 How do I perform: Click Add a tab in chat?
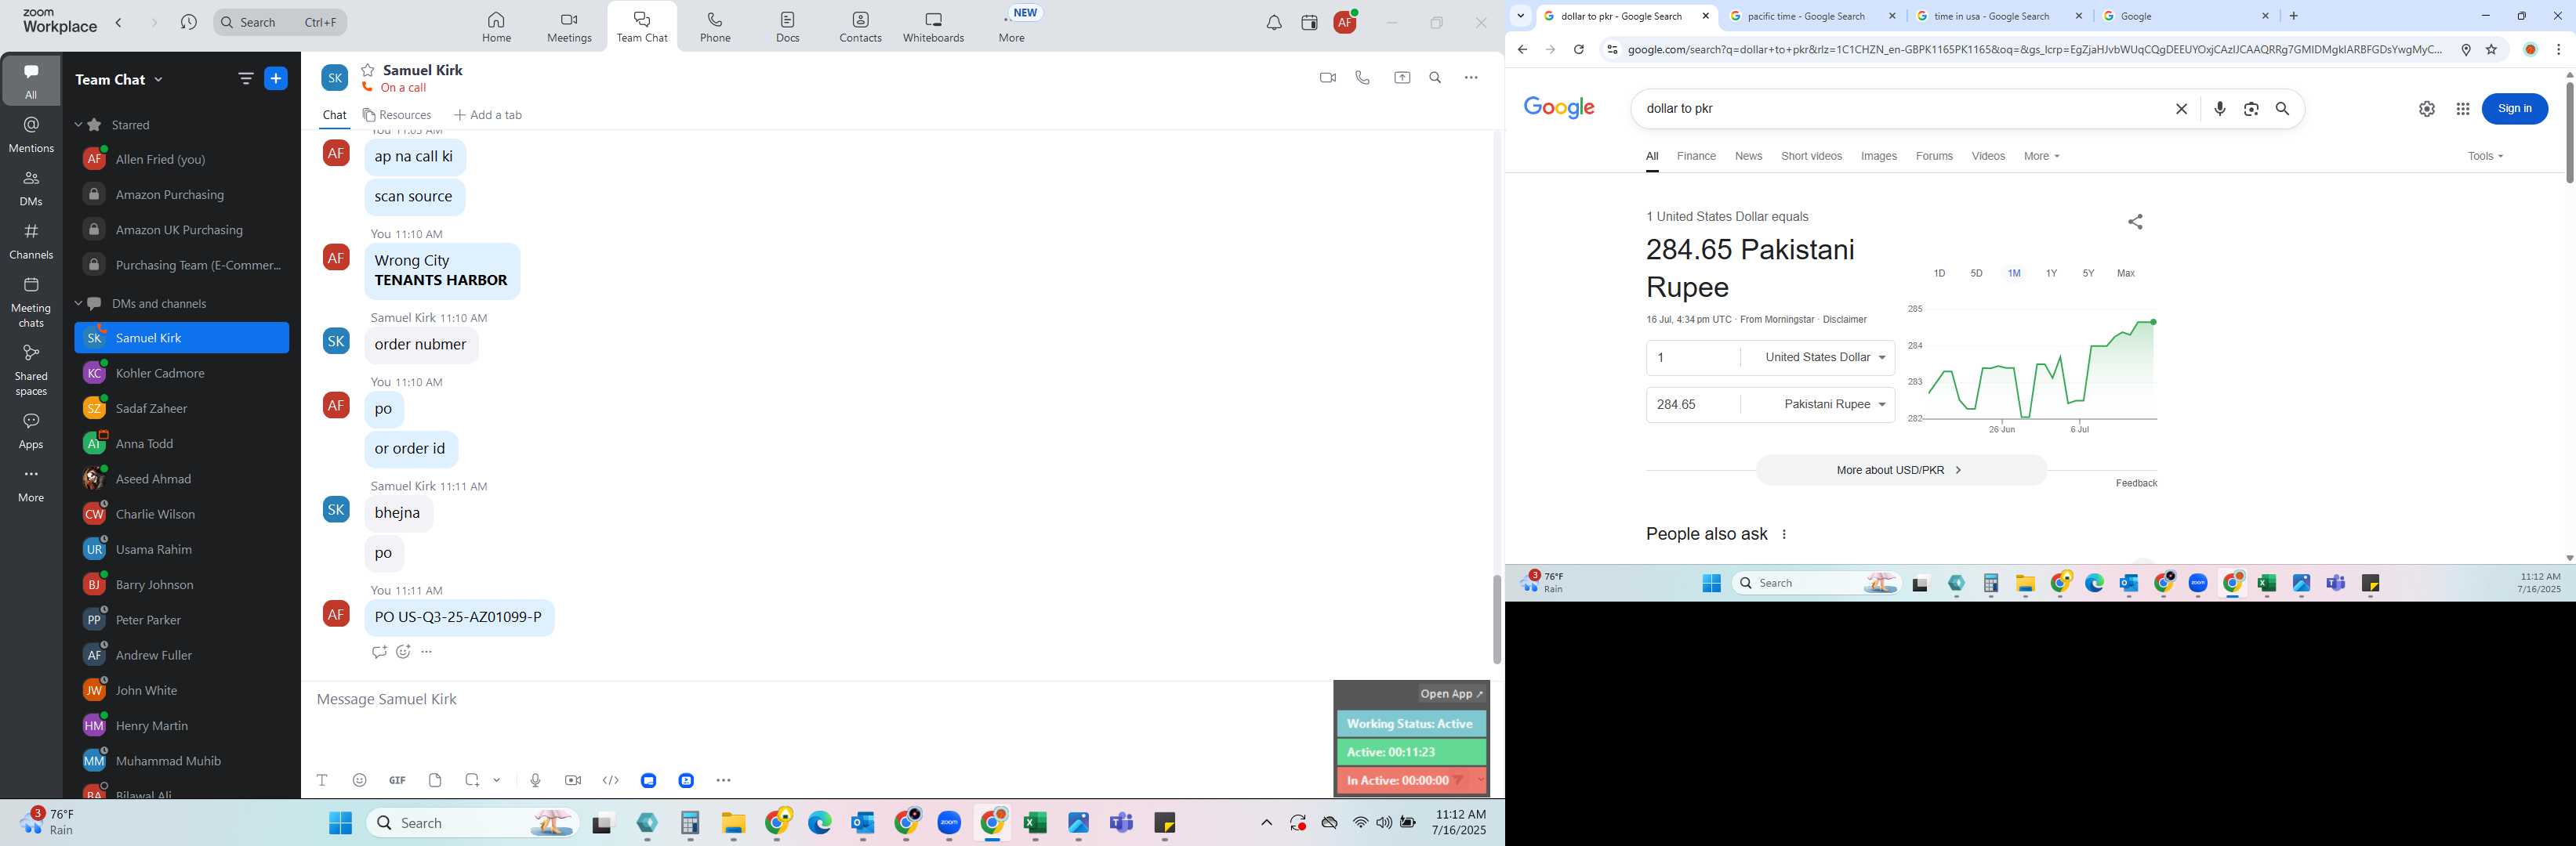(487, 115)
